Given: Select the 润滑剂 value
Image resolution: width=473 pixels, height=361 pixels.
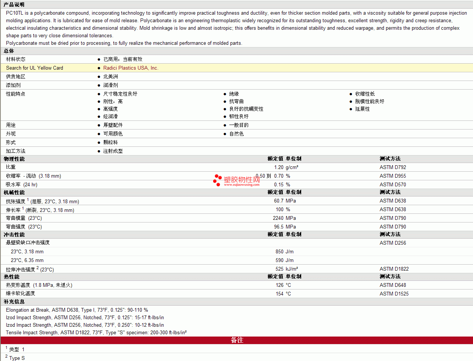Looking at the screenshot, I should tap(111, 85).
